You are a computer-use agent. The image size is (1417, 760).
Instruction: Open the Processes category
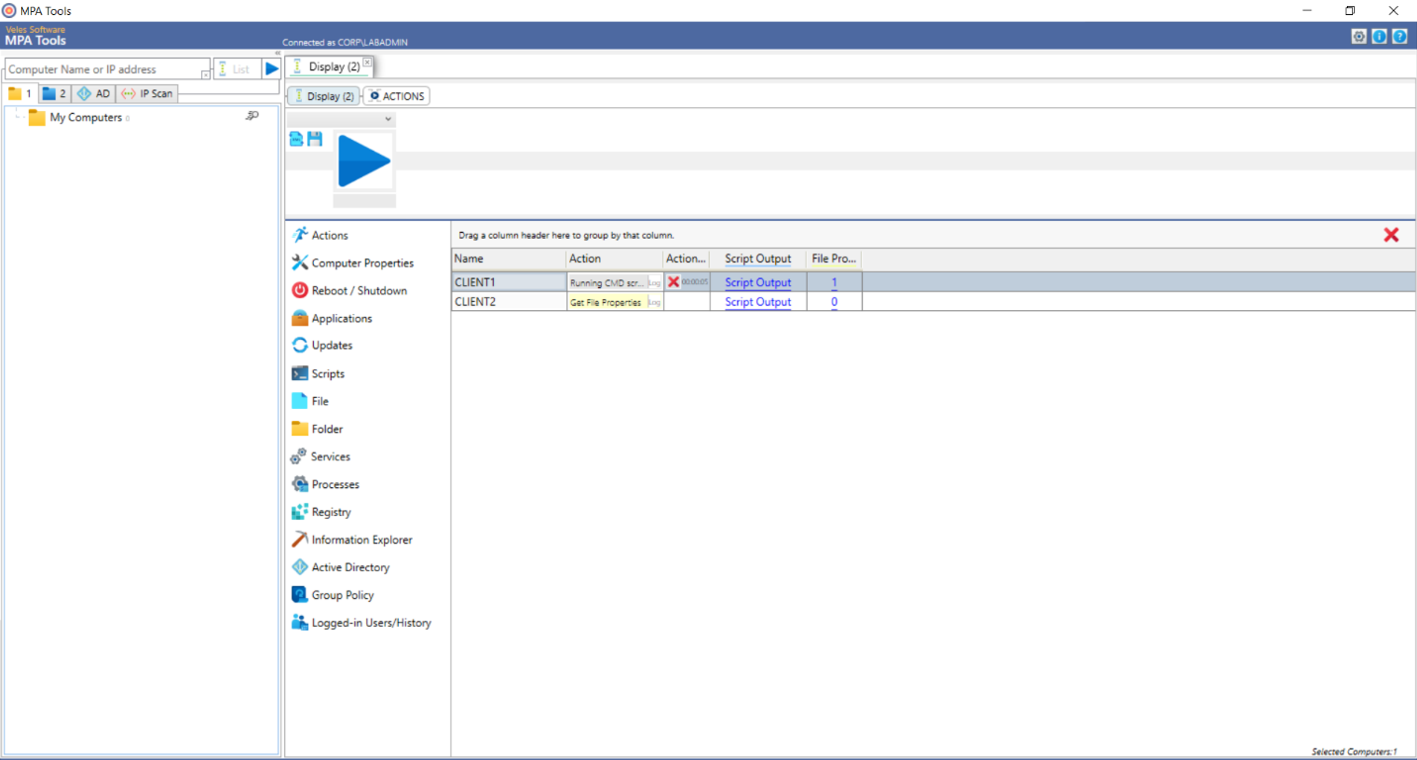(325, 484)
